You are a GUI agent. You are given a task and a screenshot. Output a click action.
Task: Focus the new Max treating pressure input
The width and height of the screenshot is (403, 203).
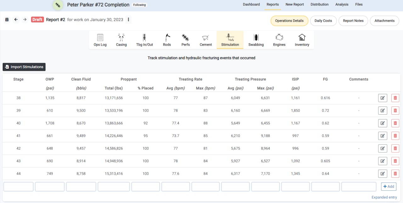(265, 187)
